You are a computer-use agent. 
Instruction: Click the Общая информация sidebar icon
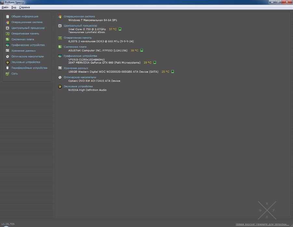pos(7,17)
